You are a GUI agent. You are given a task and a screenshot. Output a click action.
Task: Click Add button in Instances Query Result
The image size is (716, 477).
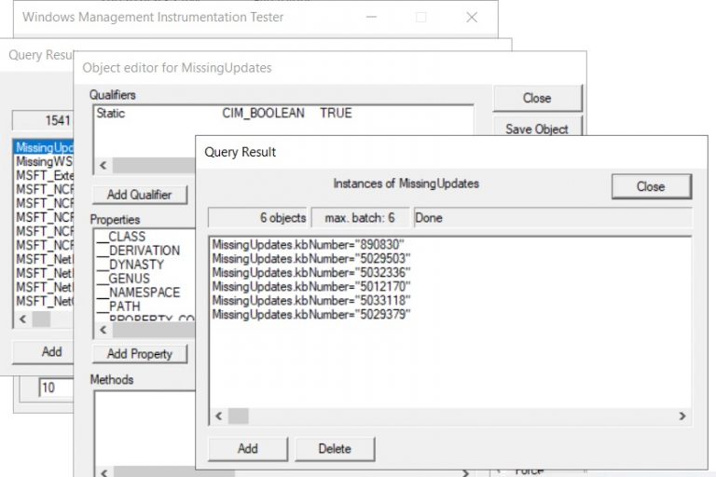247,448
